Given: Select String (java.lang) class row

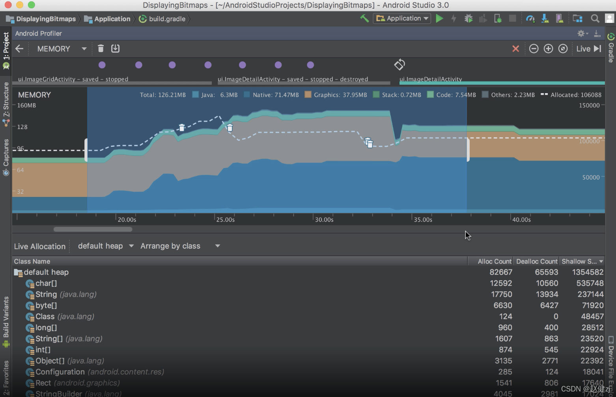Looking at the screenshot, I should click(308, 294).
